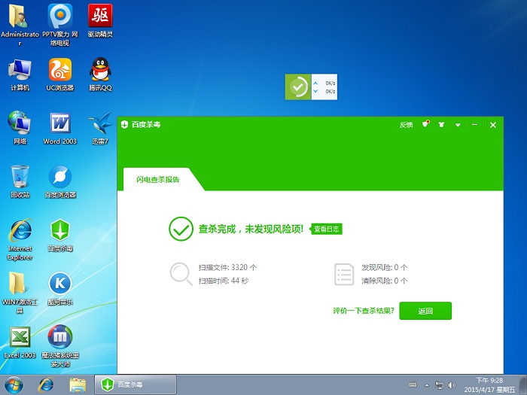Close the Baidu Antivirus window

tap(492, 125)
